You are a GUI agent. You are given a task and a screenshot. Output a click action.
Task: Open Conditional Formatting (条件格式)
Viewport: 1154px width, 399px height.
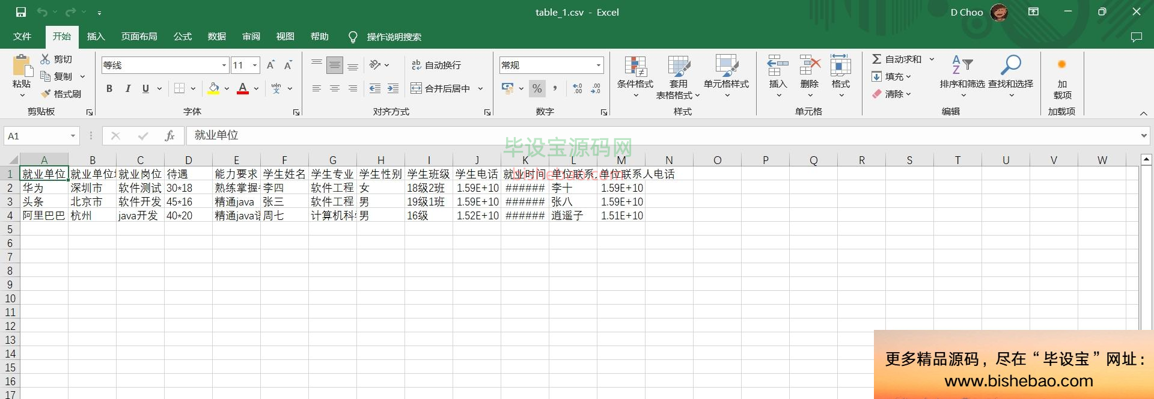tap(635, 77)
